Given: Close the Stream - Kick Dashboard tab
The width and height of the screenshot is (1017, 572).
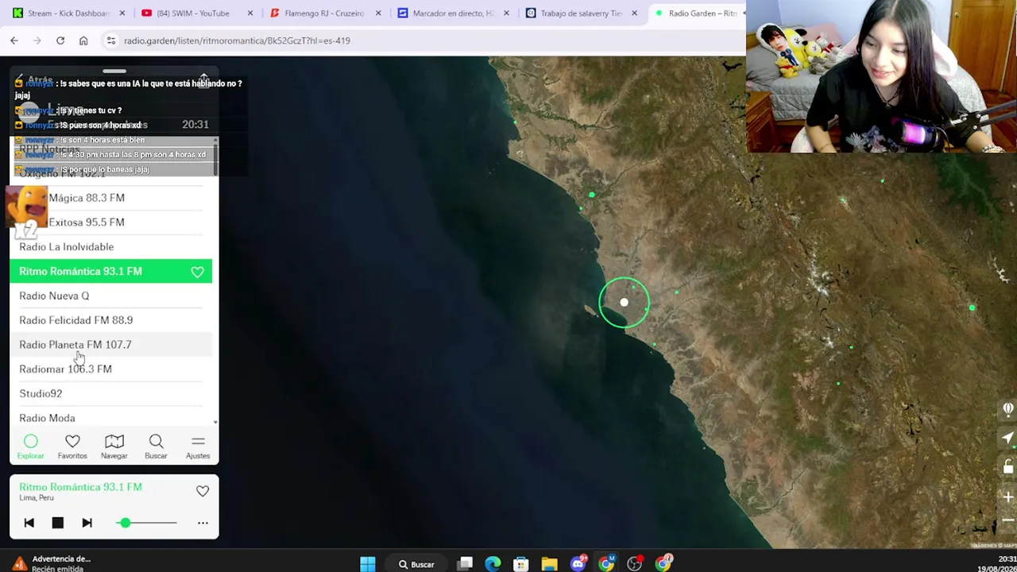Looking at the screenshot, I should pos(122,14).
